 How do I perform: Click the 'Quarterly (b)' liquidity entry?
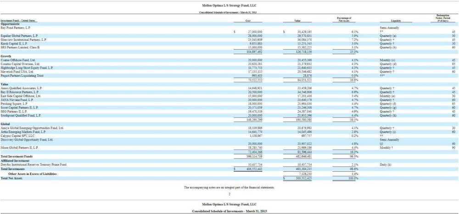(x=388, y=47)
